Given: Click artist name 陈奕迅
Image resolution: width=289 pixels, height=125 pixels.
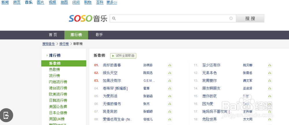Looking at the screenshot, I should coord(148,73).
